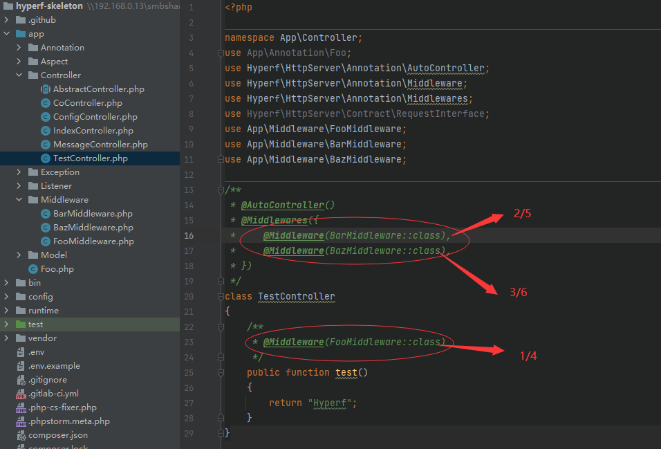The width and height of the screenshot is (661, 449).
Task: Click the @AutoController annotation in the docblock
Action: coord(282,205)
